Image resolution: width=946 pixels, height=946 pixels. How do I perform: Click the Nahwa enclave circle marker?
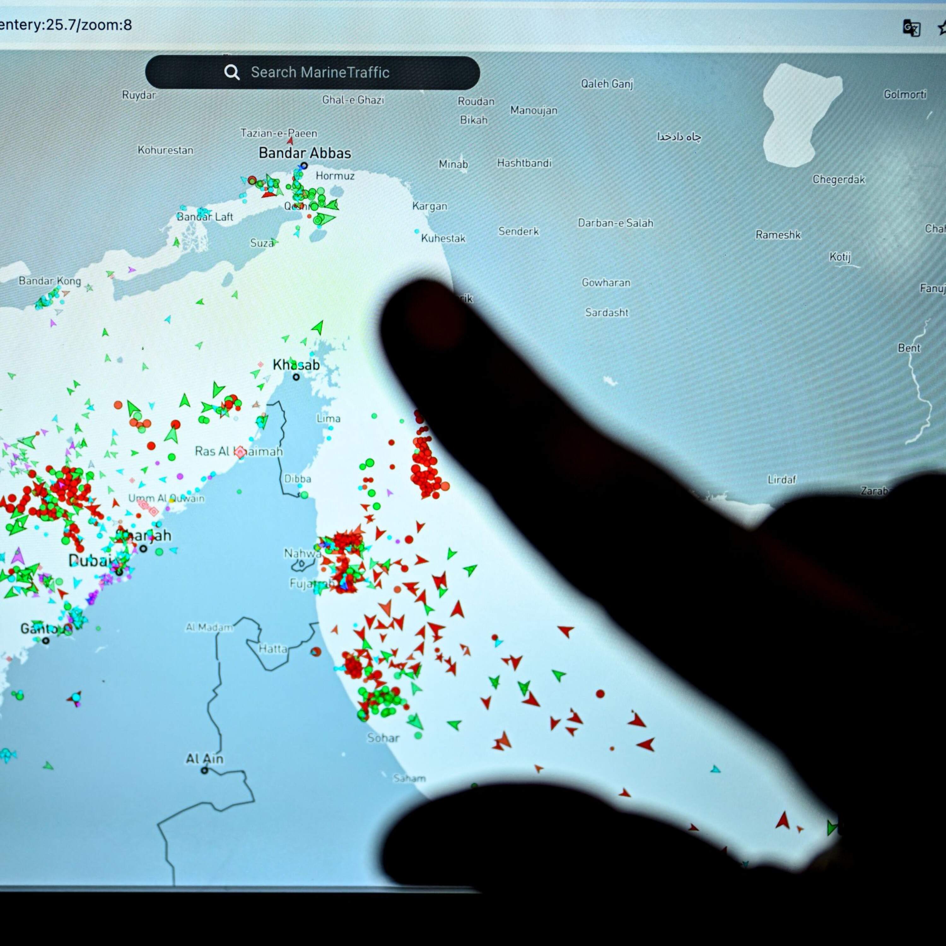302,564
